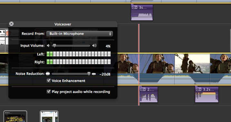Open gear menu on the 2s voiceover clip
Screen dimensions: 231x122
pos(143,89)
